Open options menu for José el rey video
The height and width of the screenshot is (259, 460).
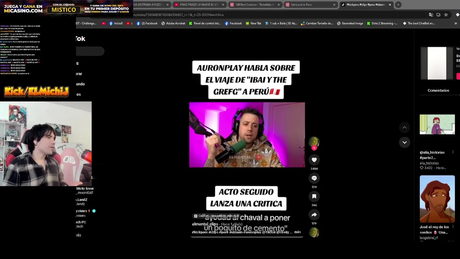[453, 227]
